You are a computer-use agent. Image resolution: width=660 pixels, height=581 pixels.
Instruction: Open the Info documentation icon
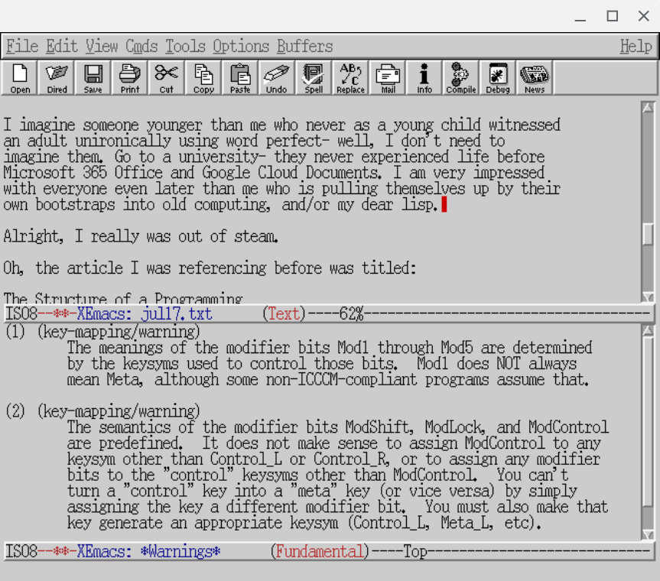click(424, 78)
